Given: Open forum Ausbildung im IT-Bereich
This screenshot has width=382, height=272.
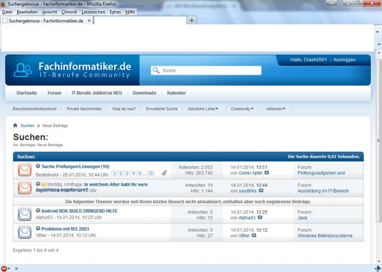Looking at the screenshot, I should coord(323,191).
